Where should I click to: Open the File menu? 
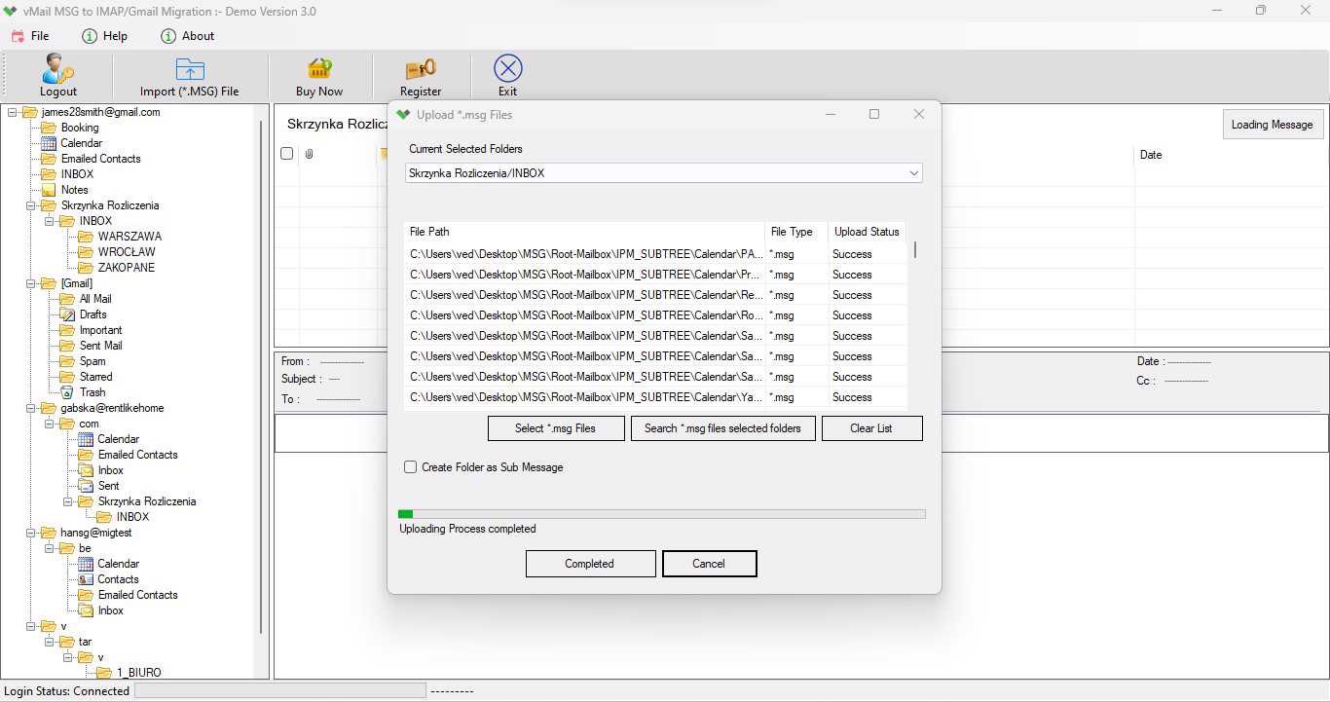[29, 36]
